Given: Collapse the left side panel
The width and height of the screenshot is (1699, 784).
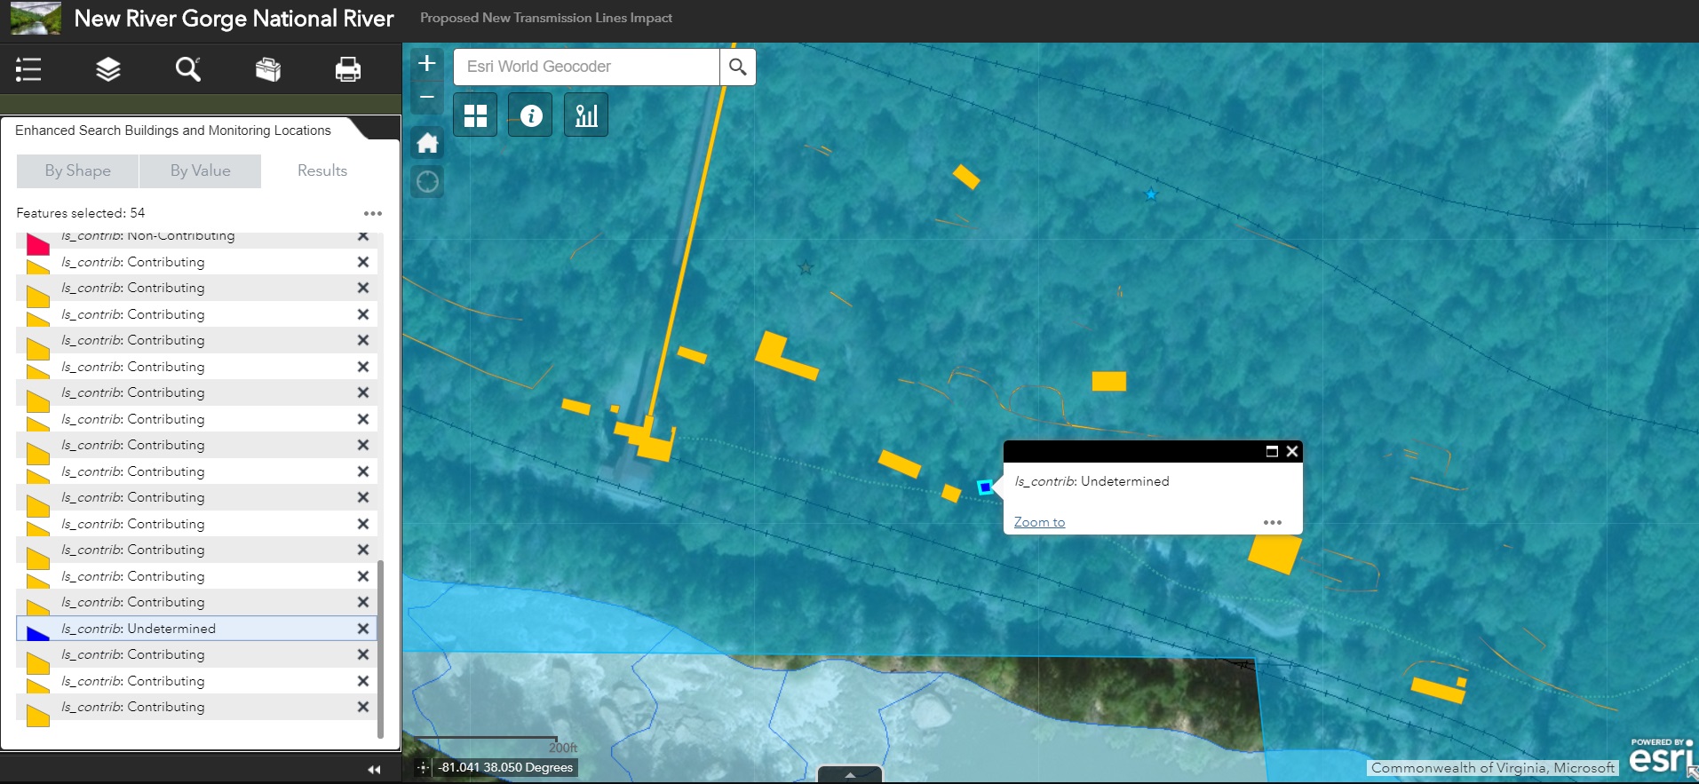Looking at the screenshot, I should pyautogui.click(x=374, y=770).
